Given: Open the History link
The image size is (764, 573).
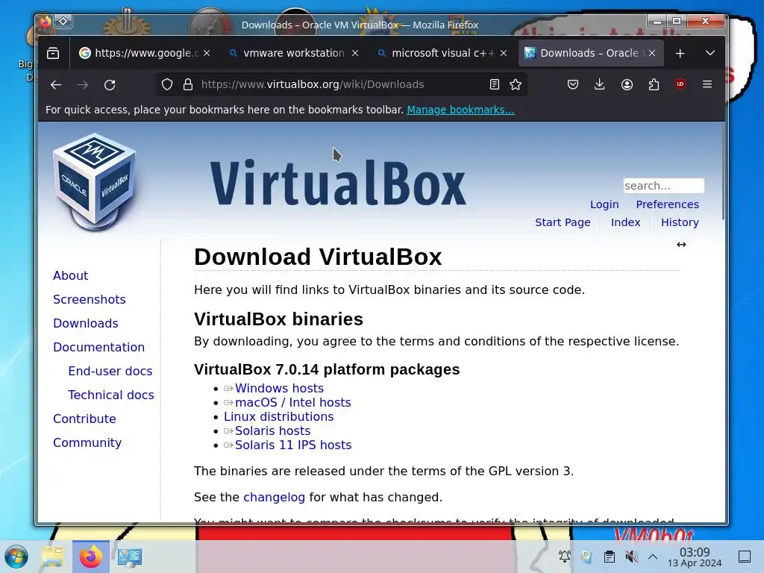Looking at the screenshot, I should 680,222.
